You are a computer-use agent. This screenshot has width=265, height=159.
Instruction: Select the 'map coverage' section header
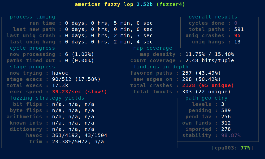tap(153, 48)
